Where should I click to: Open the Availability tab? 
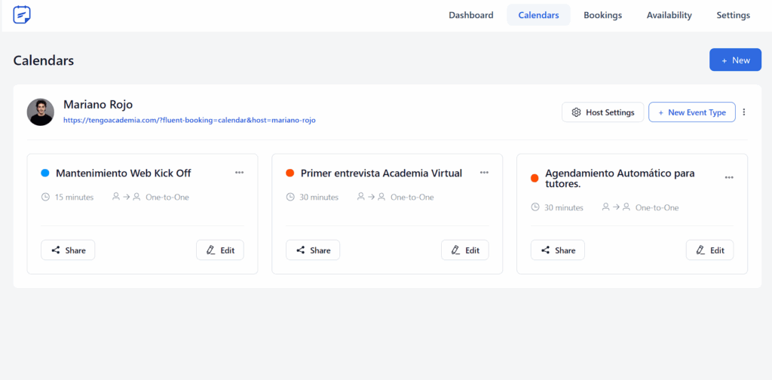pyautogui.click(x=669, y=15)
